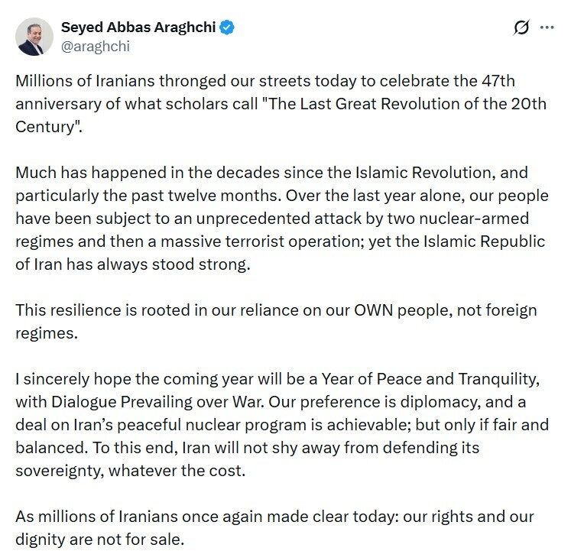
Task: Open the Grok explain-post icon
Action: coord(521,28)
